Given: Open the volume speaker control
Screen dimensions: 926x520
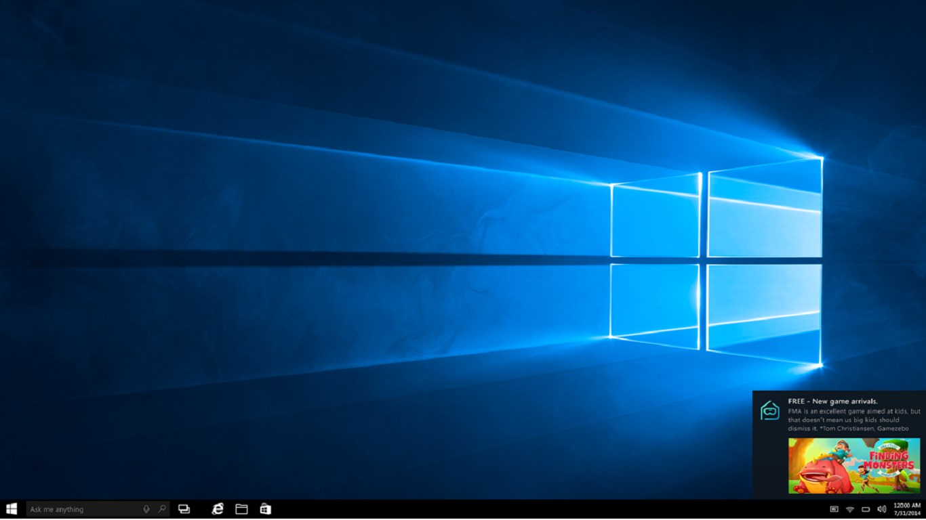Looking at the screenshot, I should pos(881,509).
